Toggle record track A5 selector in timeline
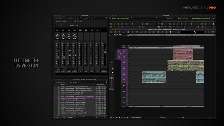 (x=124, y=74)
